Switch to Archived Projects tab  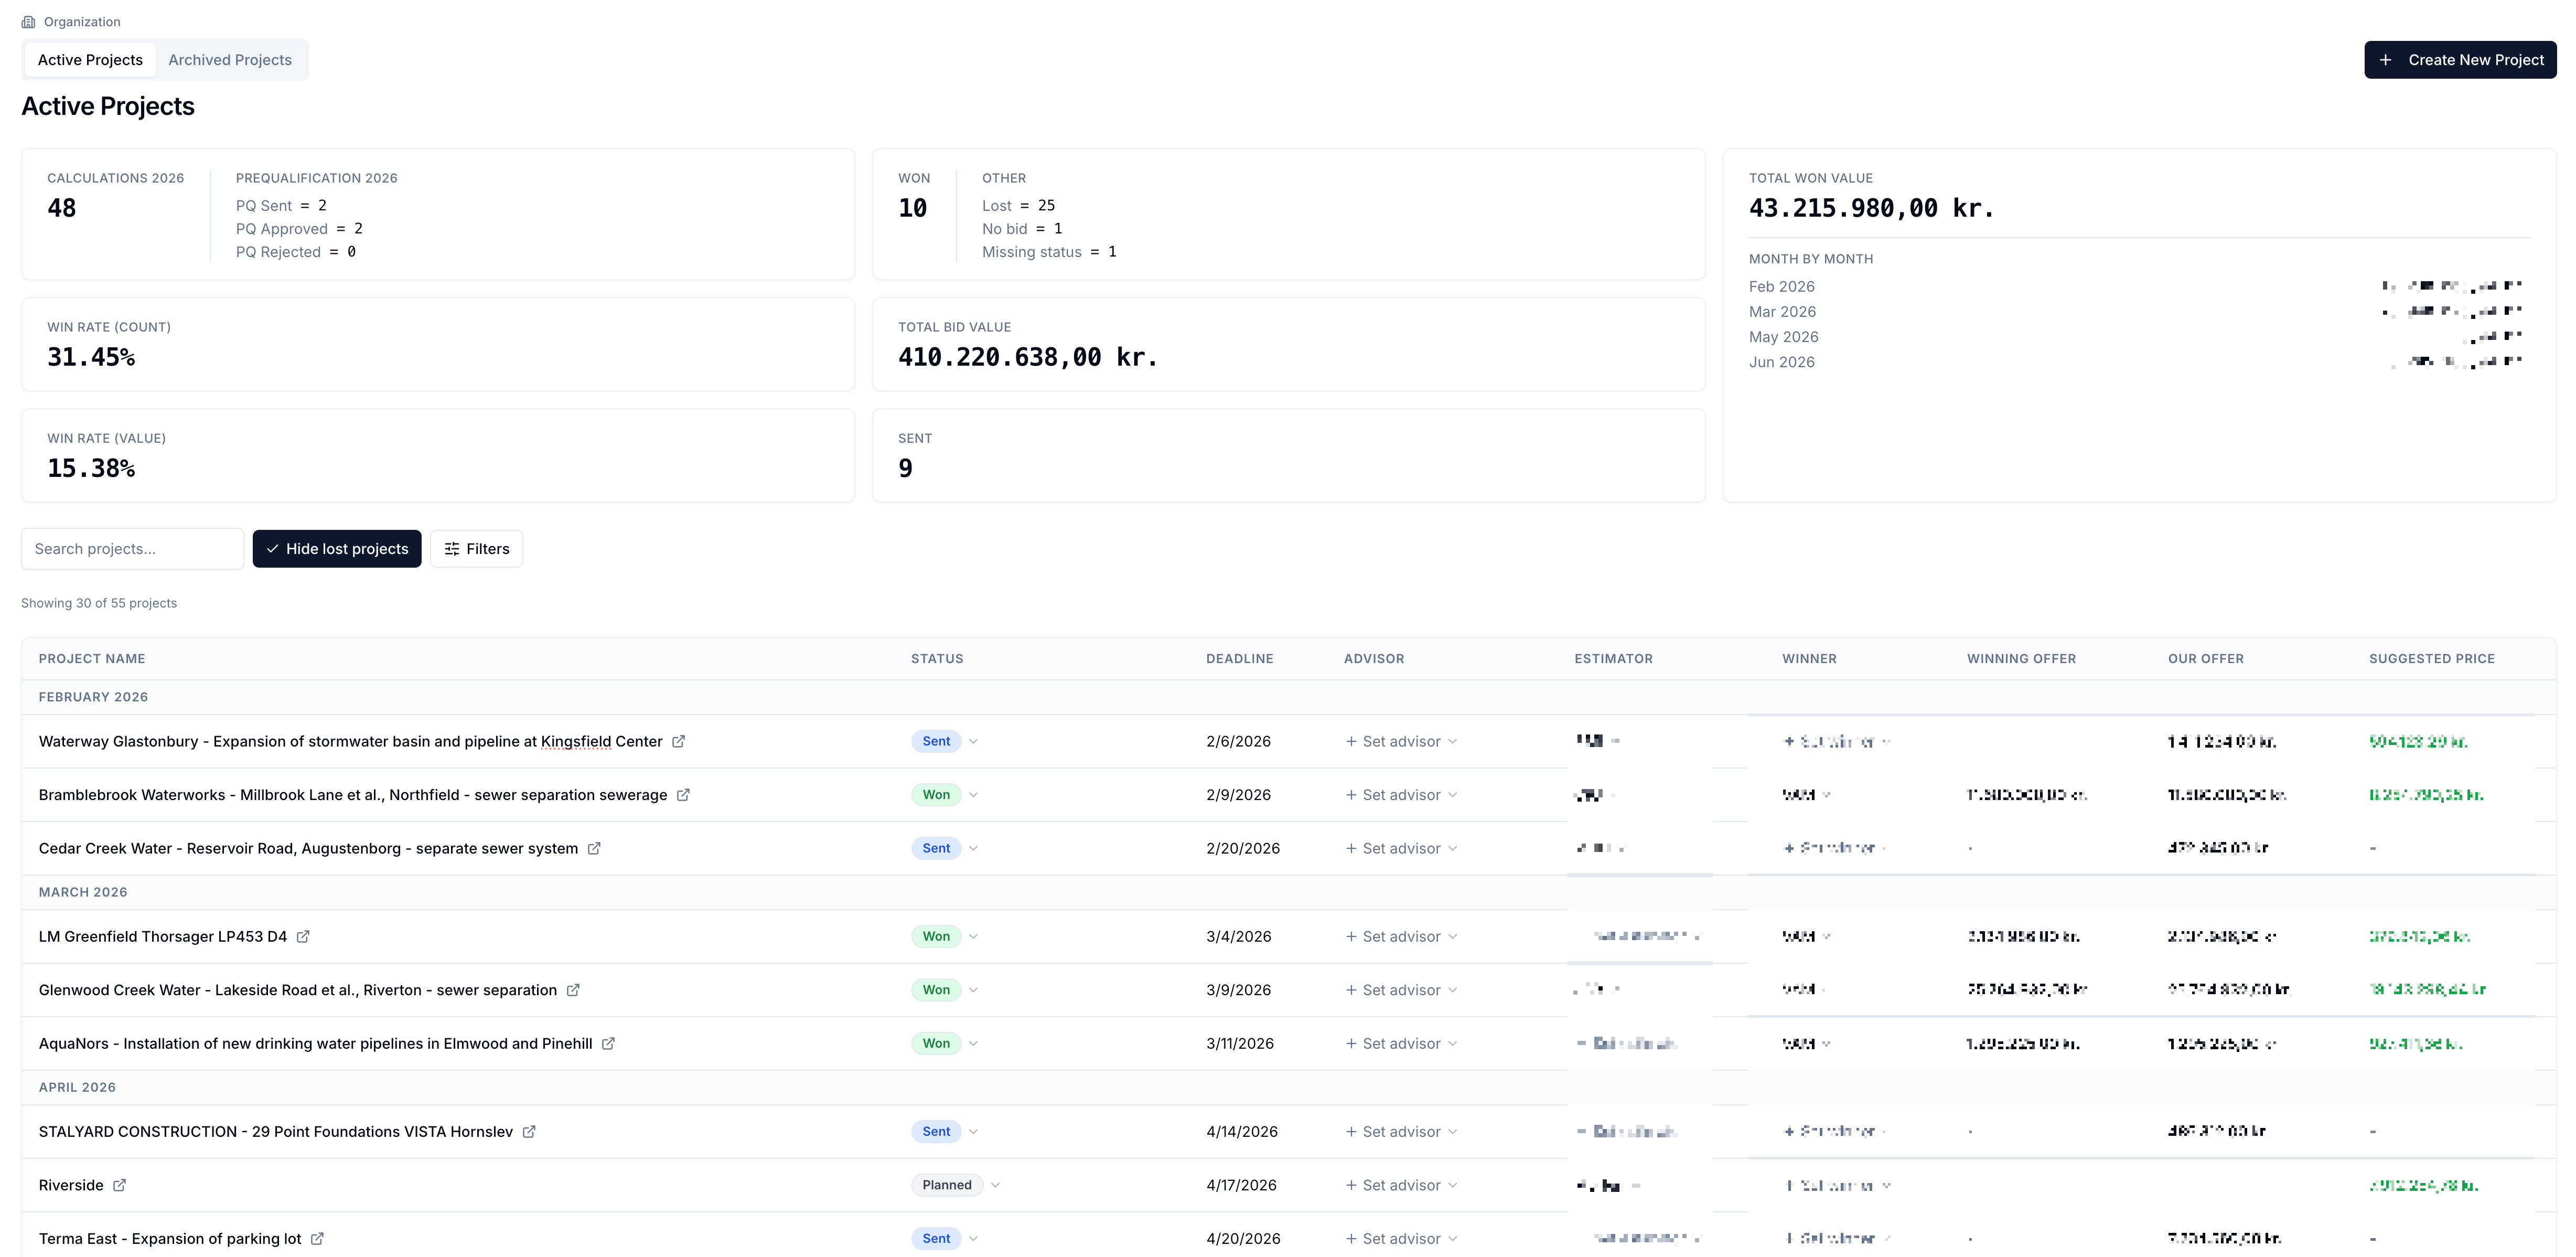coord(230,60)
